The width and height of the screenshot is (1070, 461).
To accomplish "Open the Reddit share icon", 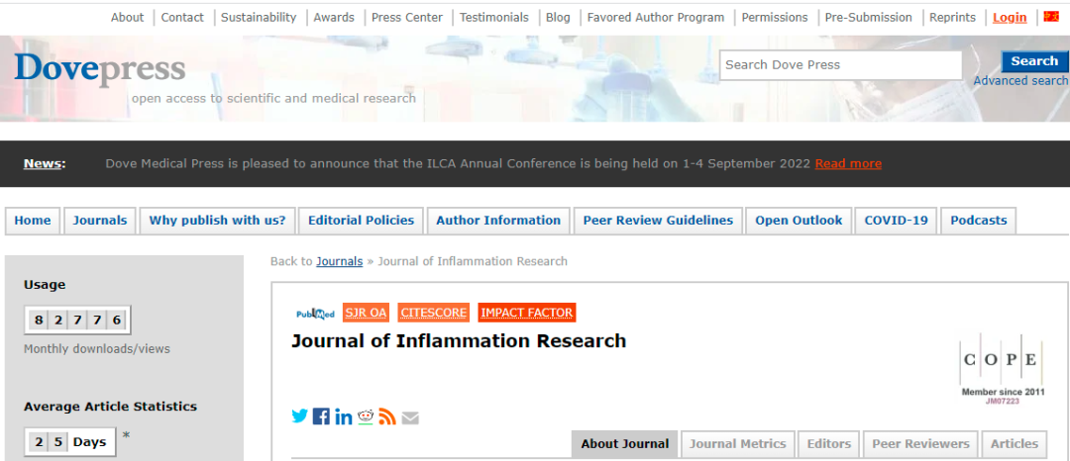I will (366, 416).
